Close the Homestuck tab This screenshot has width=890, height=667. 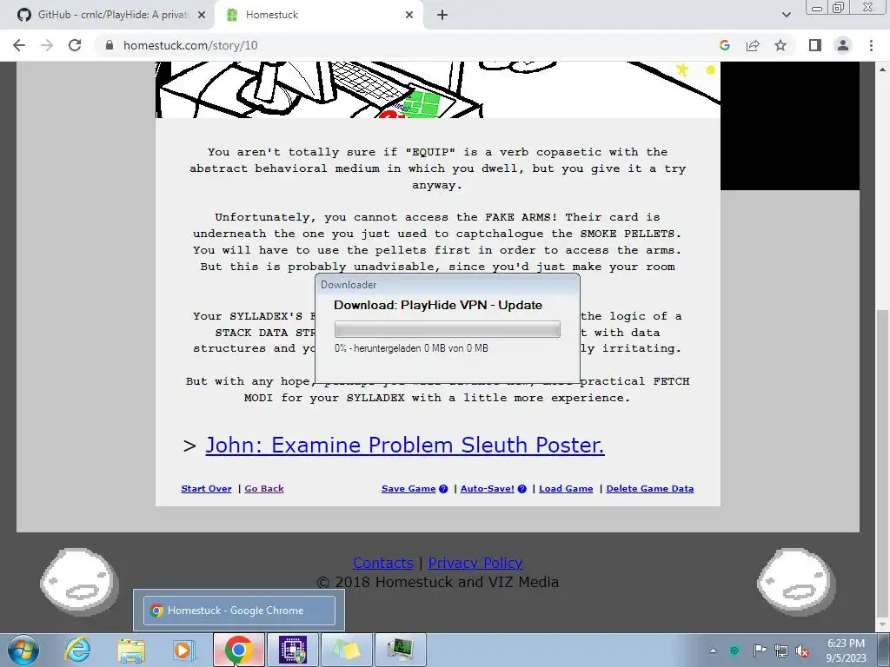[x=409, y=15]
